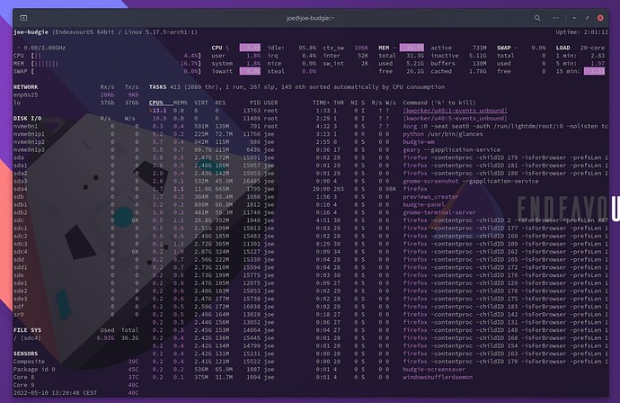The width and height of the screenshot is (620, 403).
Task: Click the ctx_sw 106K entry
Action: point(346,48)
